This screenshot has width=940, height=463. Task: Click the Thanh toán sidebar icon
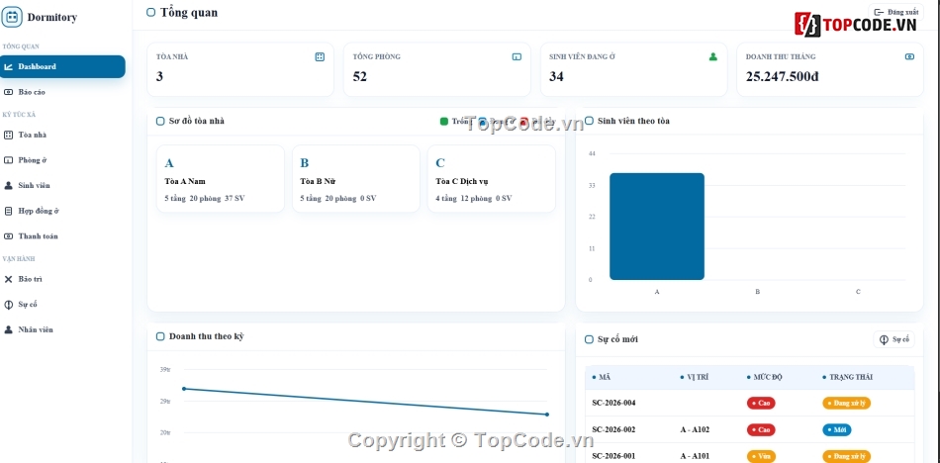[8, 236]
